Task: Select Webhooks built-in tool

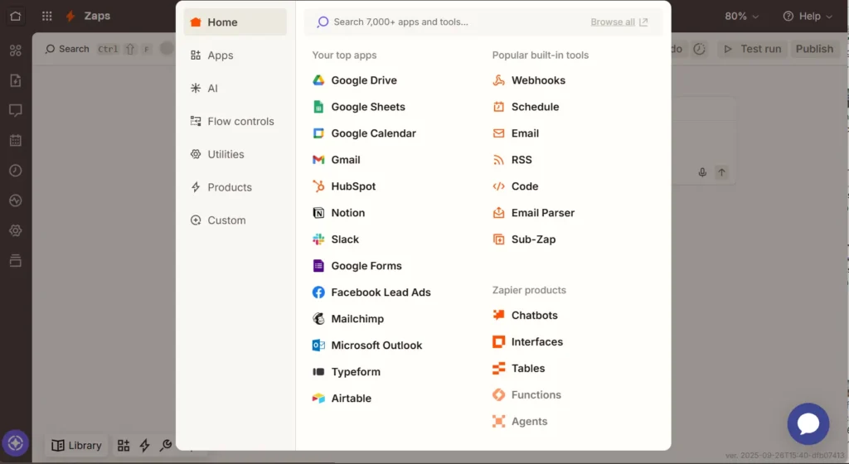Action: coord(537,80)
